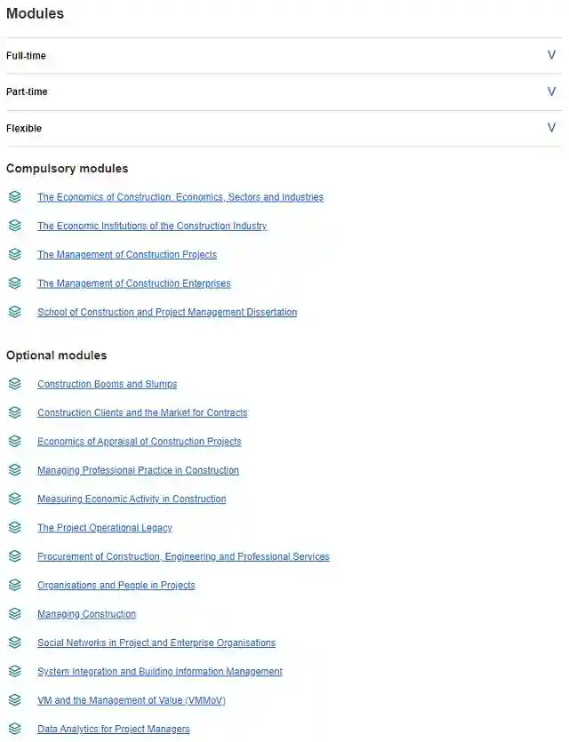Viewport: 569px width, 742px height.
Task: Click the module icon next to Organisations and People in Projects
Action: [x=14, y=585]
